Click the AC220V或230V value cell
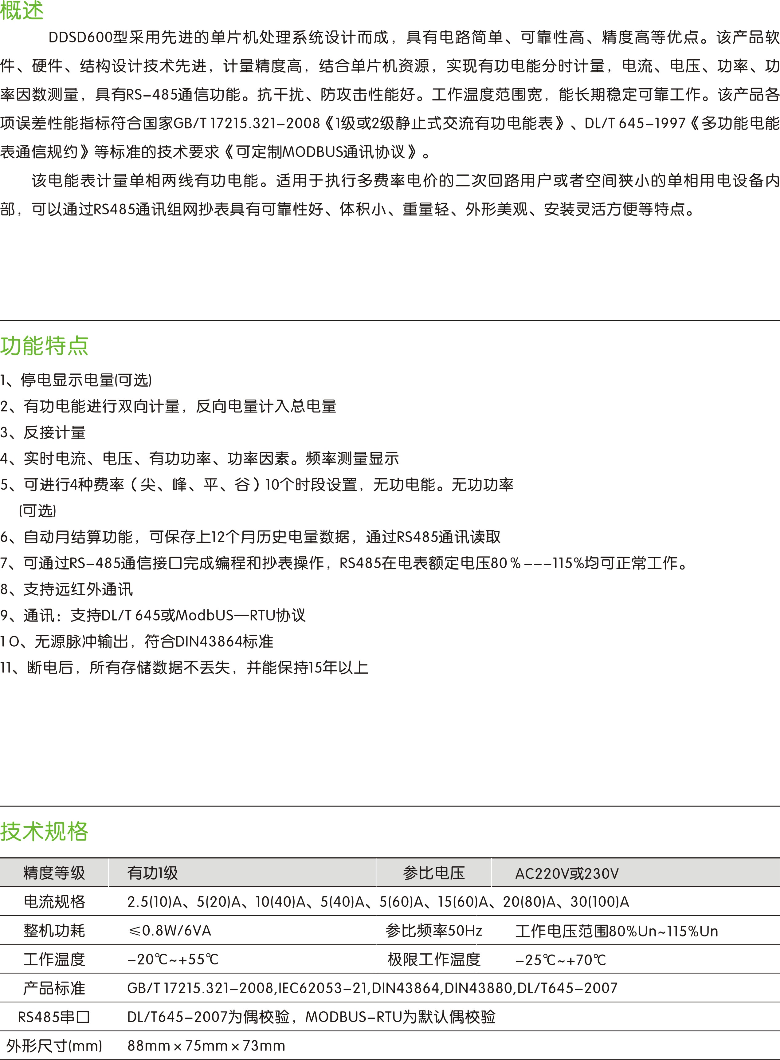 (566, 873)
